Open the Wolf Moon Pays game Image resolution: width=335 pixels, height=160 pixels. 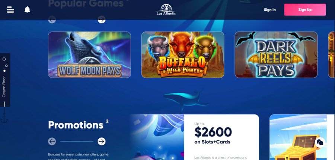[x=89, y=55]
